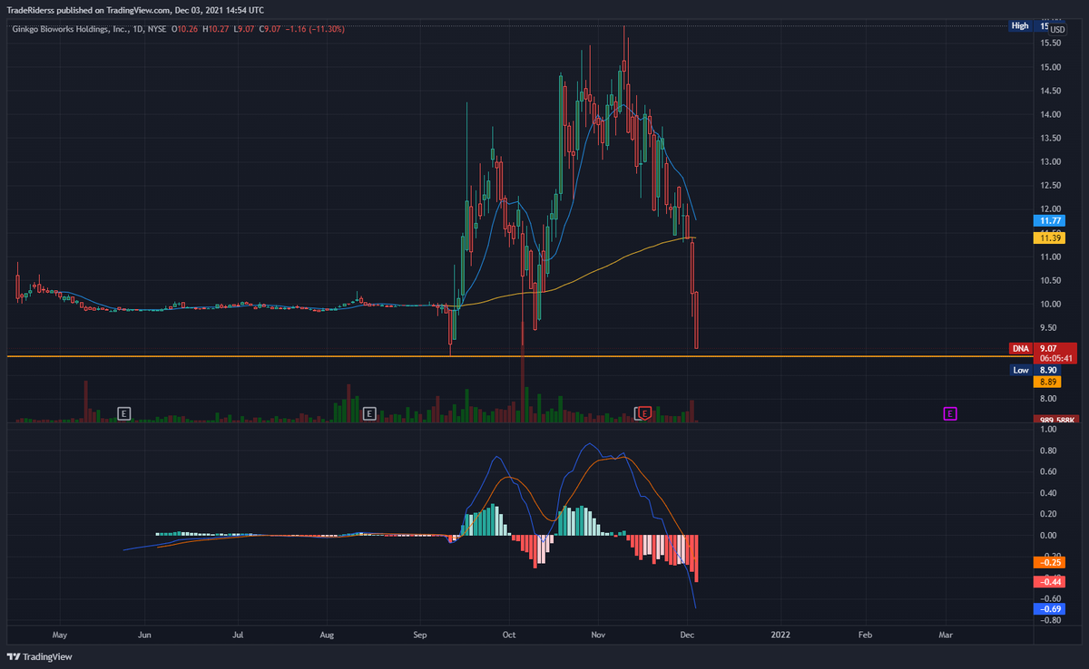Click the 9.50 tick on price scale

[x=1050, y=328]
